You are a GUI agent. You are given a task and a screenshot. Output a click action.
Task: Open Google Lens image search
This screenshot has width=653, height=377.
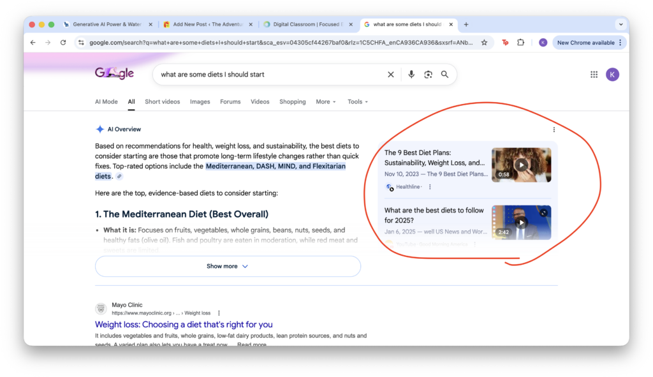point(428,75)
